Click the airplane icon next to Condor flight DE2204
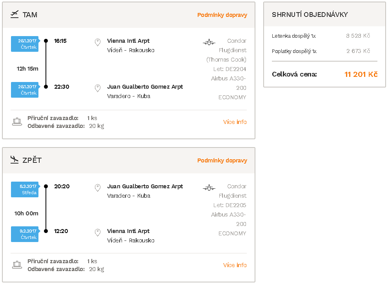 (209, 42)
